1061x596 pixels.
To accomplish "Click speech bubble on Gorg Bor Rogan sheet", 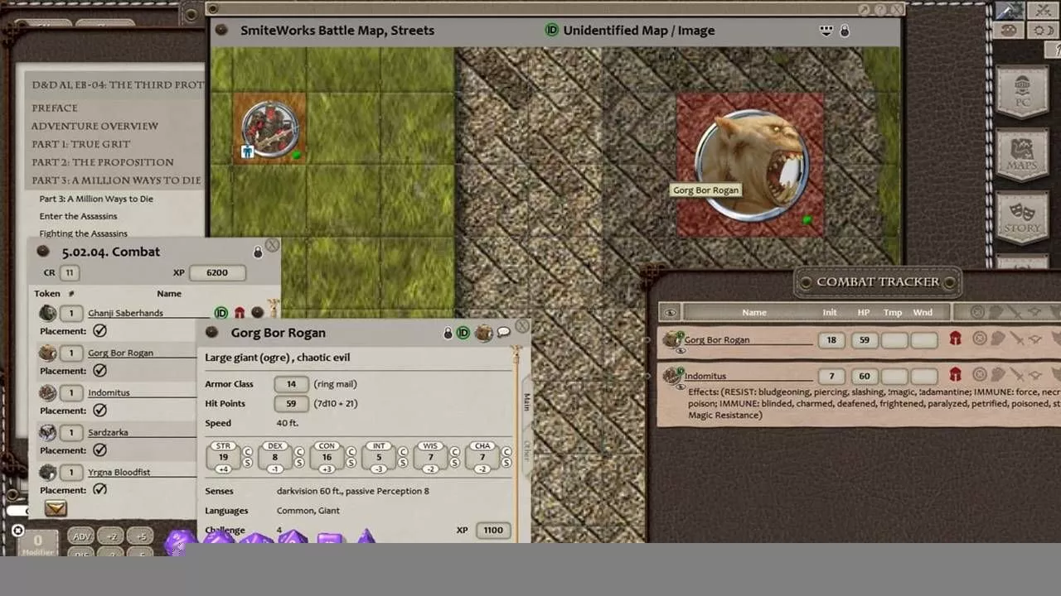I will 503,333.
